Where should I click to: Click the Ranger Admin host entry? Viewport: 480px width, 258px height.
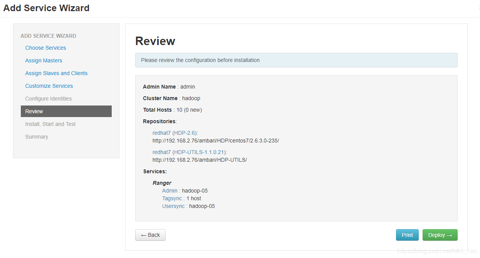(x=185, y=191)
